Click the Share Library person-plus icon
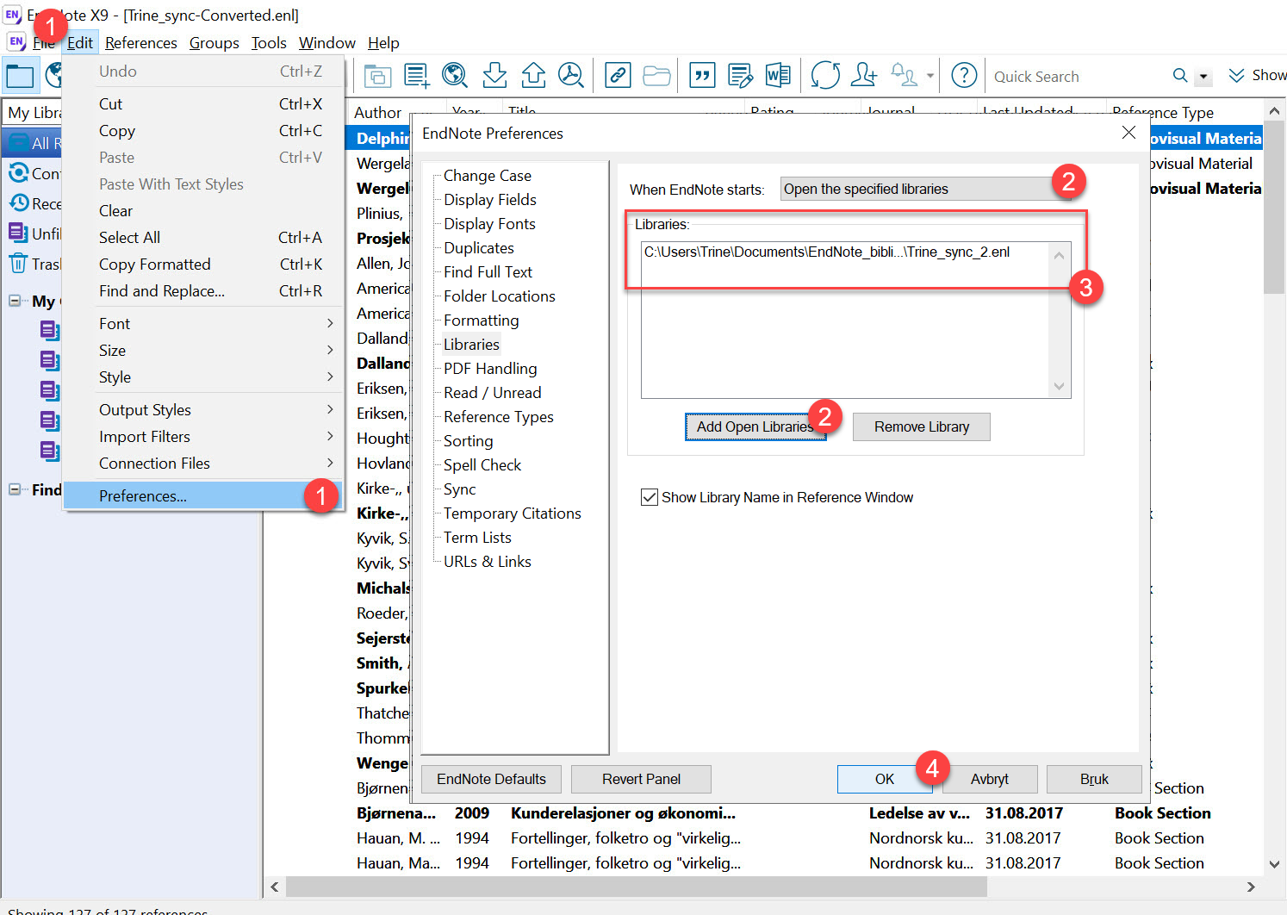 863,76
